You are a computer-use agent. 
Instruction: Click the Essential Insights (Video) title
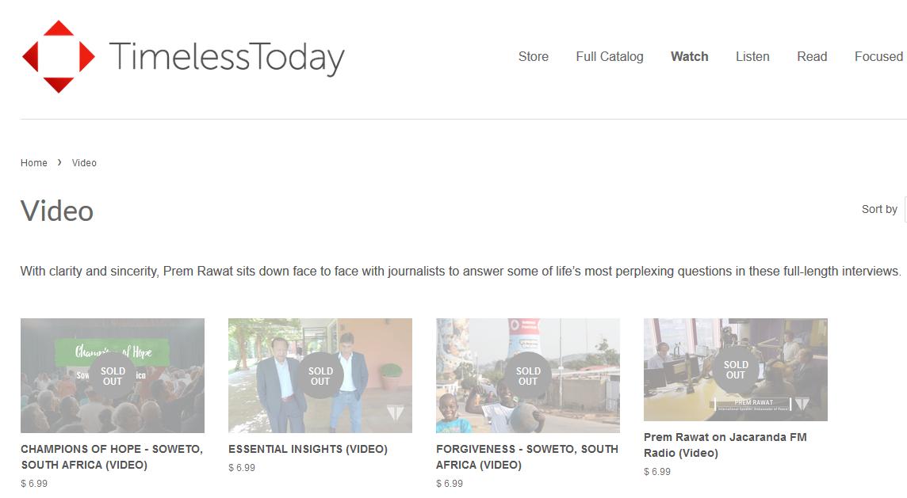click(308, 449)
